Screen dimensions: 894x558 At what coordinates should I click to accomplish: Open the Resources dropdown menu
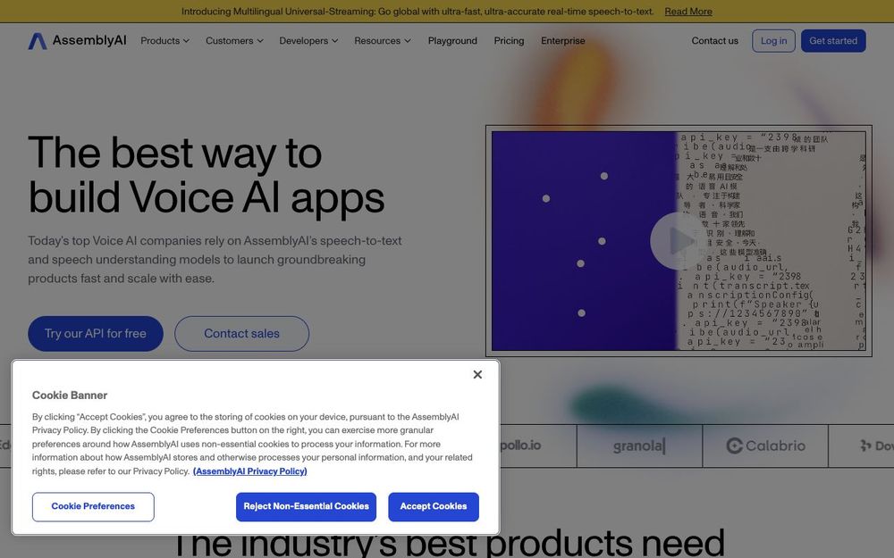382,40
